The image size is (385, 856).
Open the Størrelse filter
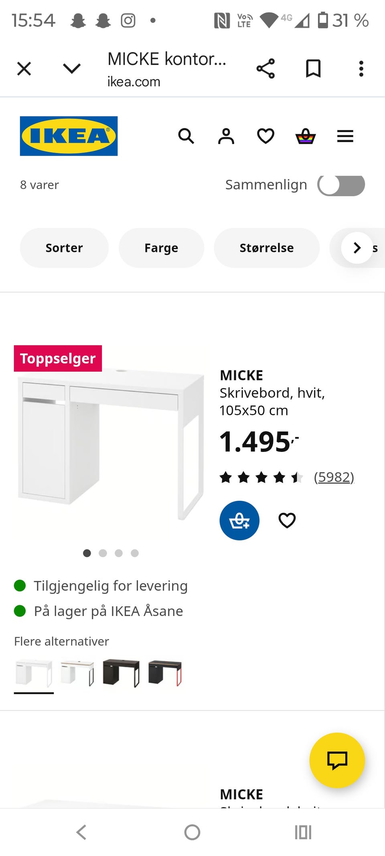[266, 248]
